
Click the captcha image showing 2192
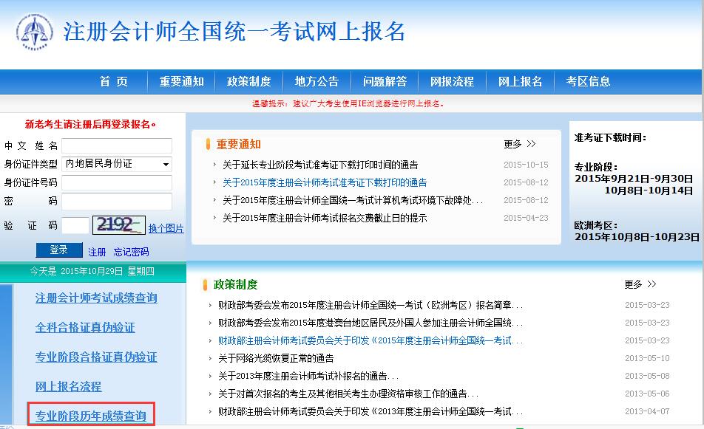pyautogui.click(x=120, y=223)
